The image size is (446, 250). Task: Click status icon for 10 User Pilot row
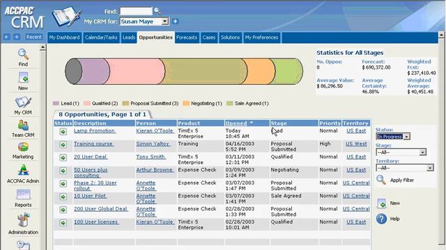click(63, 197)
